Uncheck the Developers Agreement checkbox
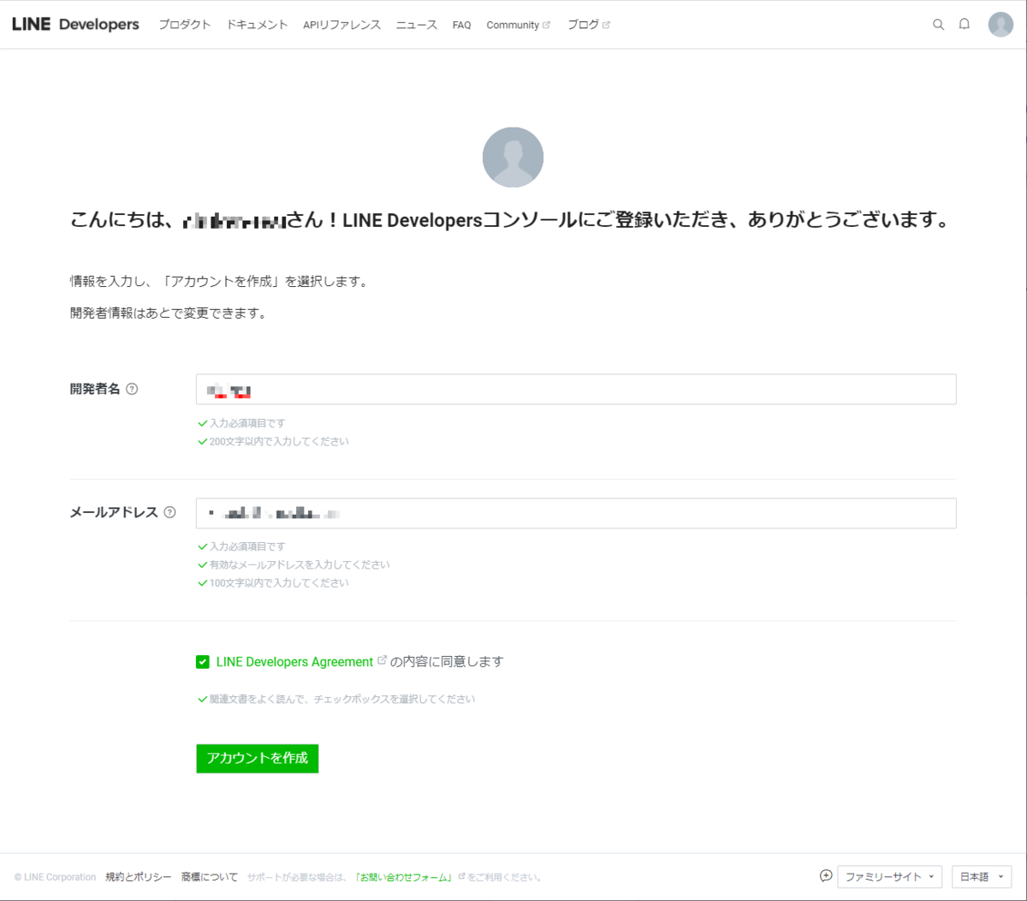The width and height of the screenshot is (1027, 901). point(203,661)
